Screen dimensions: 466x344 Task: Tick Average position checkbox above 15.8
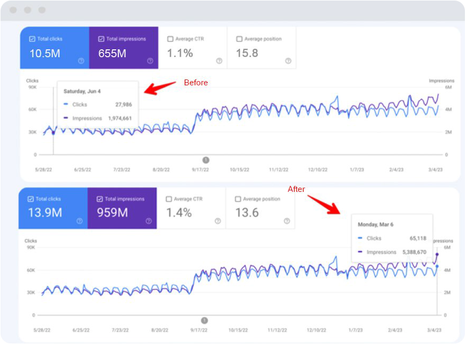pyautogui.click(x=239, y=39)
